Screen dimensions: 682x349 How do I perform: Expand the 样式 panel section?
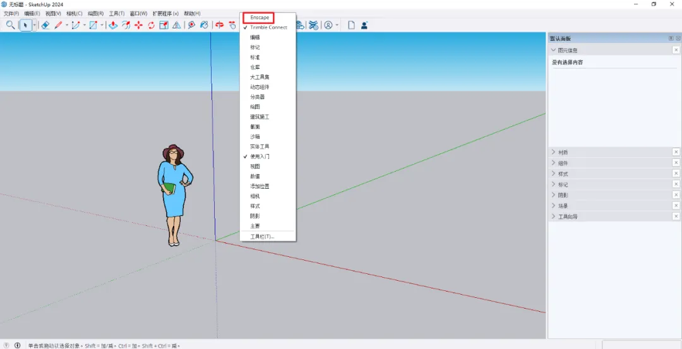click(x=554, y=174)
